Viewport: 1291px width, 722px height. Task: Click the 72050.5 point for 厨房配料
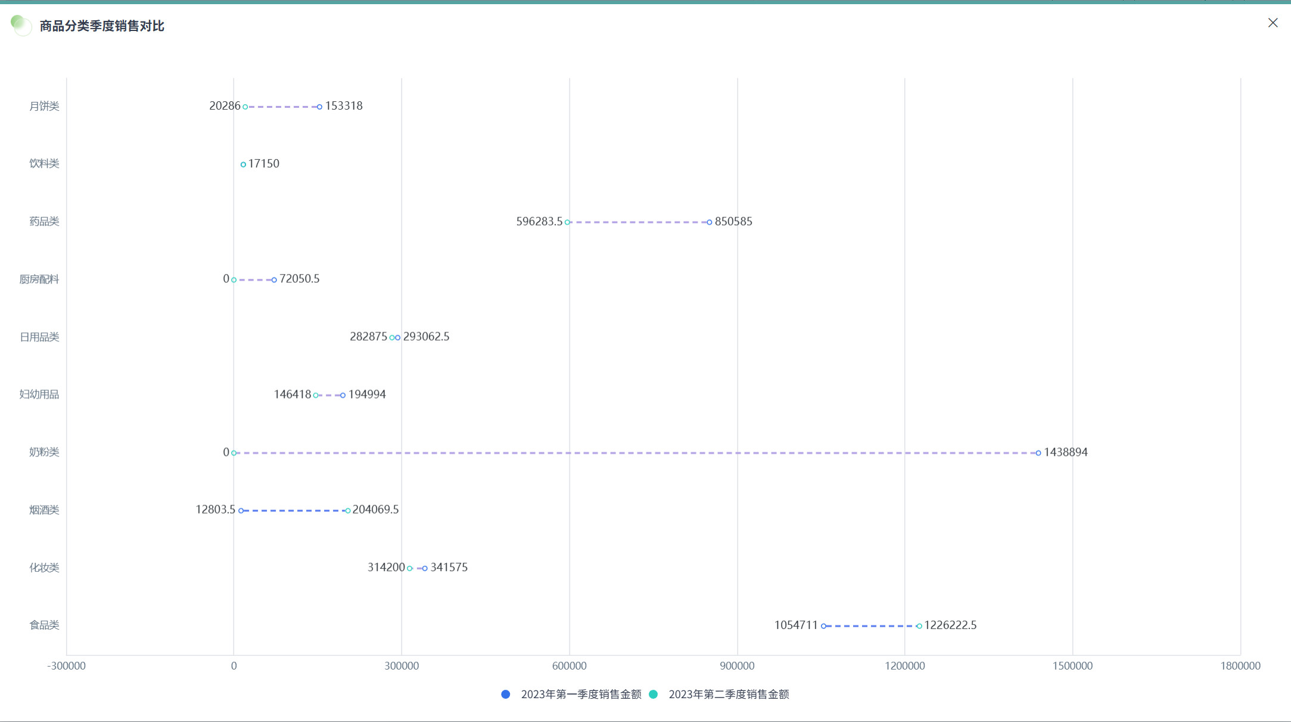pyautogui.click(x=274, y=280)
